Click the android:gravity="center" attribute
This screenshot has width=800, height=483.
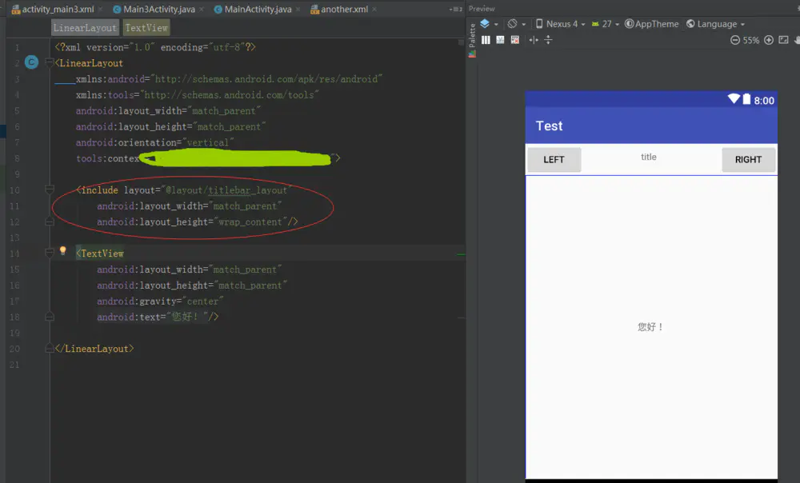pos(160,301)
